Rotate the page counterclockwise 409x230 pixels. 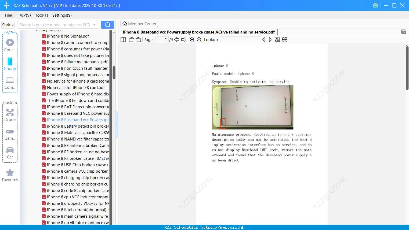click(131, 39)
